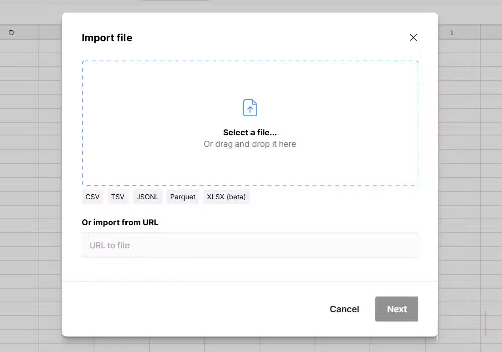Select the CSV format chip
502x352 pixels.
(92, 197)
